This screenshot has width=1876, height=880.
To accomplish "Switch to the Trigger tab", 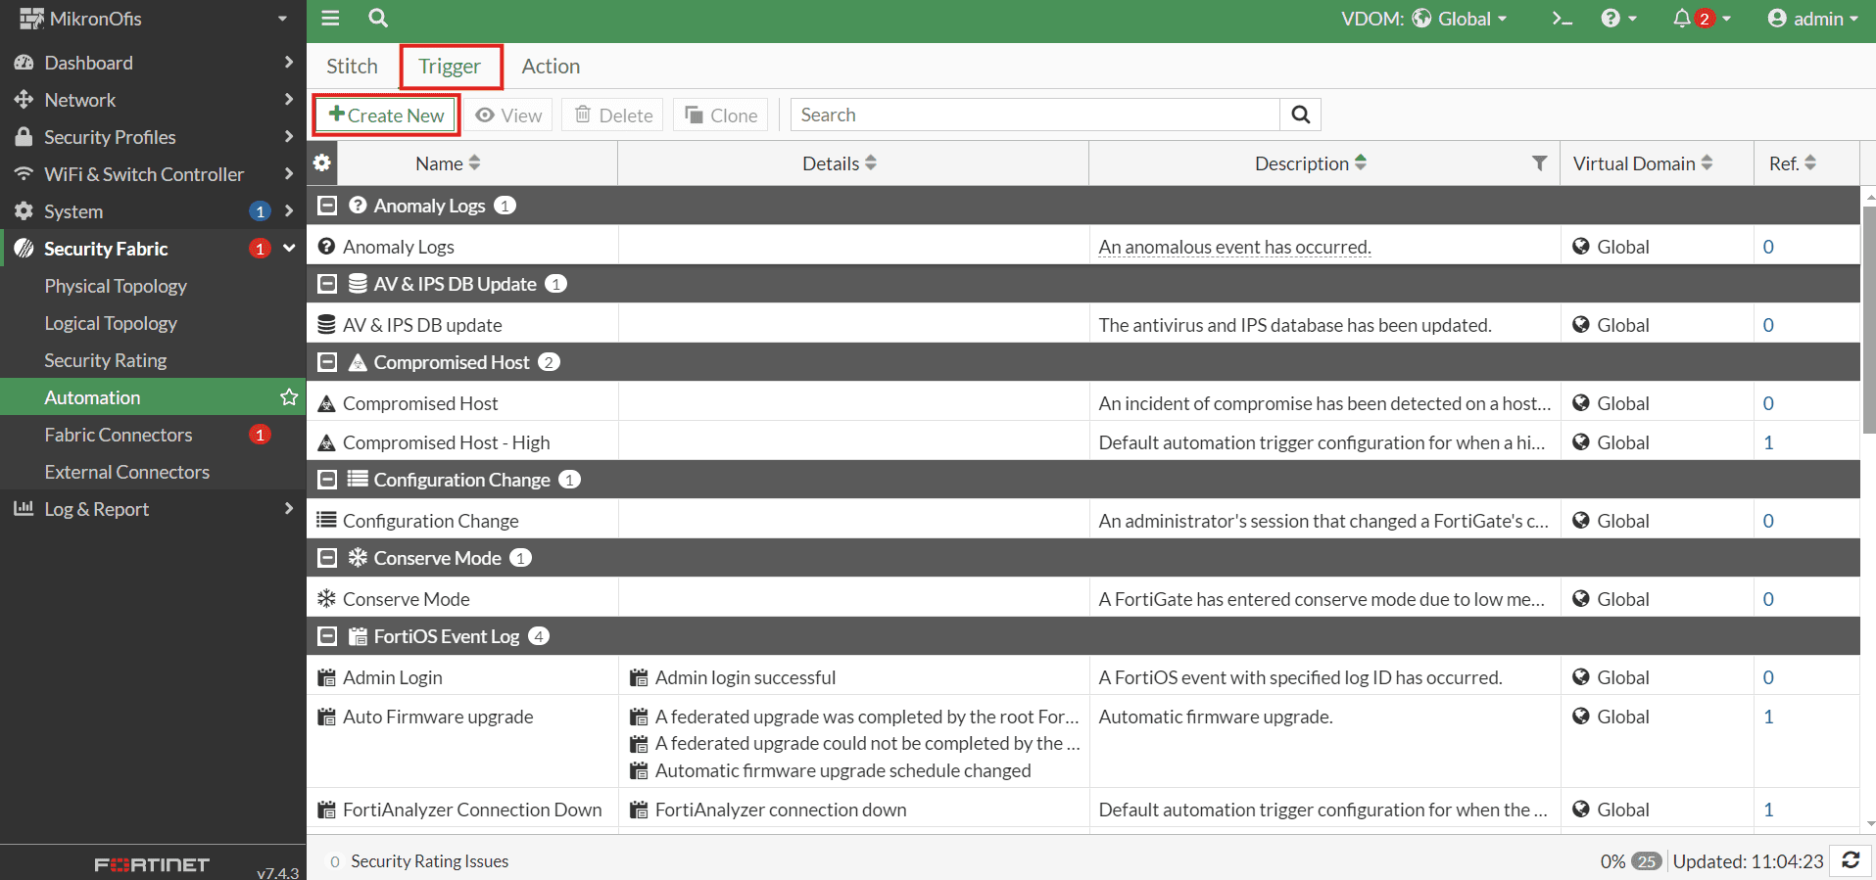I will 450,66.
